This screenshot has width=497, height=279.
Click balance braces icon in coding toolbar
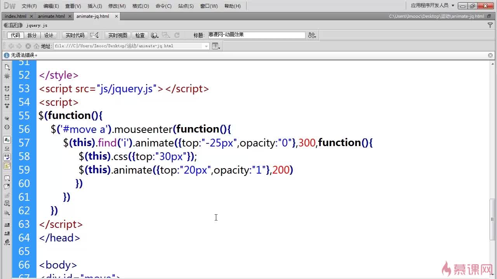pyautogui.click(x=7, y=127)
